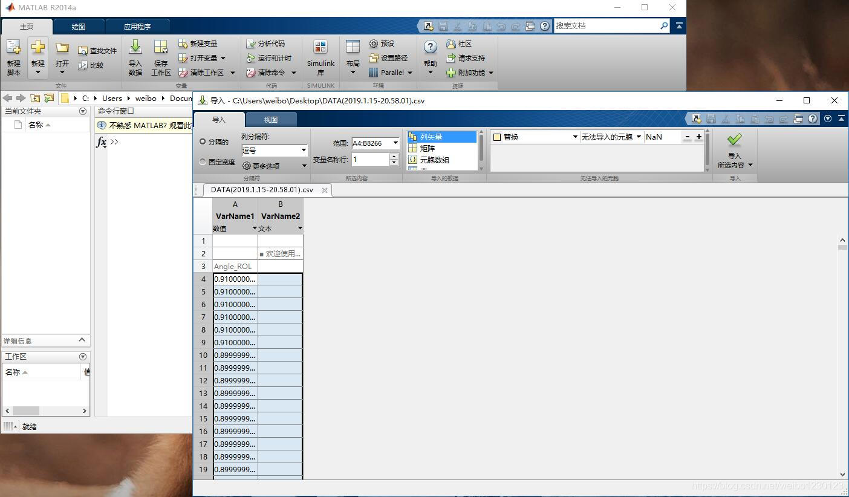Screen dimensions: 849x497
Task: Click the help icon in import window toolbar
Action: [813, 119]
